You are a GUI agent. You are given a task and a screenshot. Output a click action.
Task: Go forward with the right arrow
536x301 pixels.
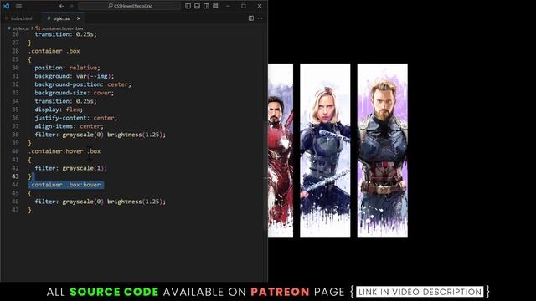(x=71, y=6)
